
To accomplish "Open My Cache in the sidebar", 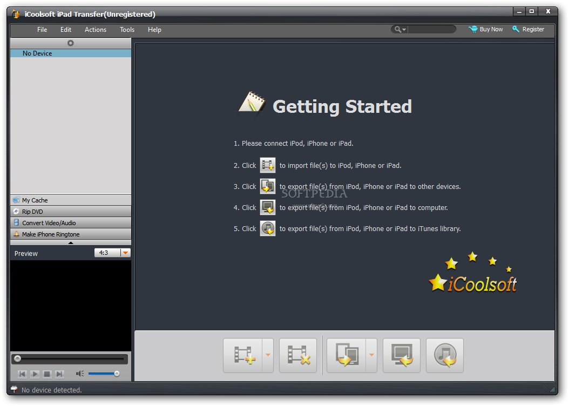I will [71, 200].
